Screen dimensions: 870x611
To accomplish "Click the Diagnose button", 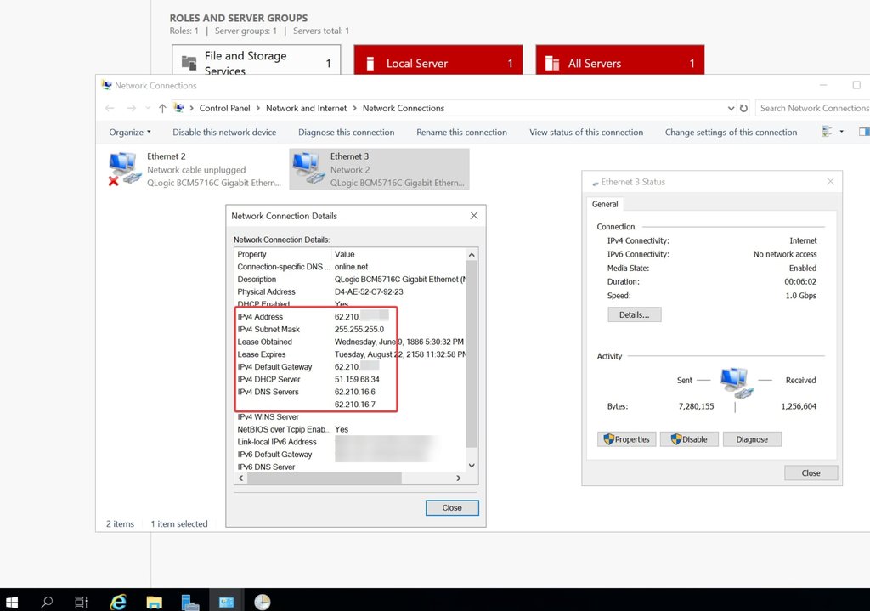I will click(x=752, y=439).
